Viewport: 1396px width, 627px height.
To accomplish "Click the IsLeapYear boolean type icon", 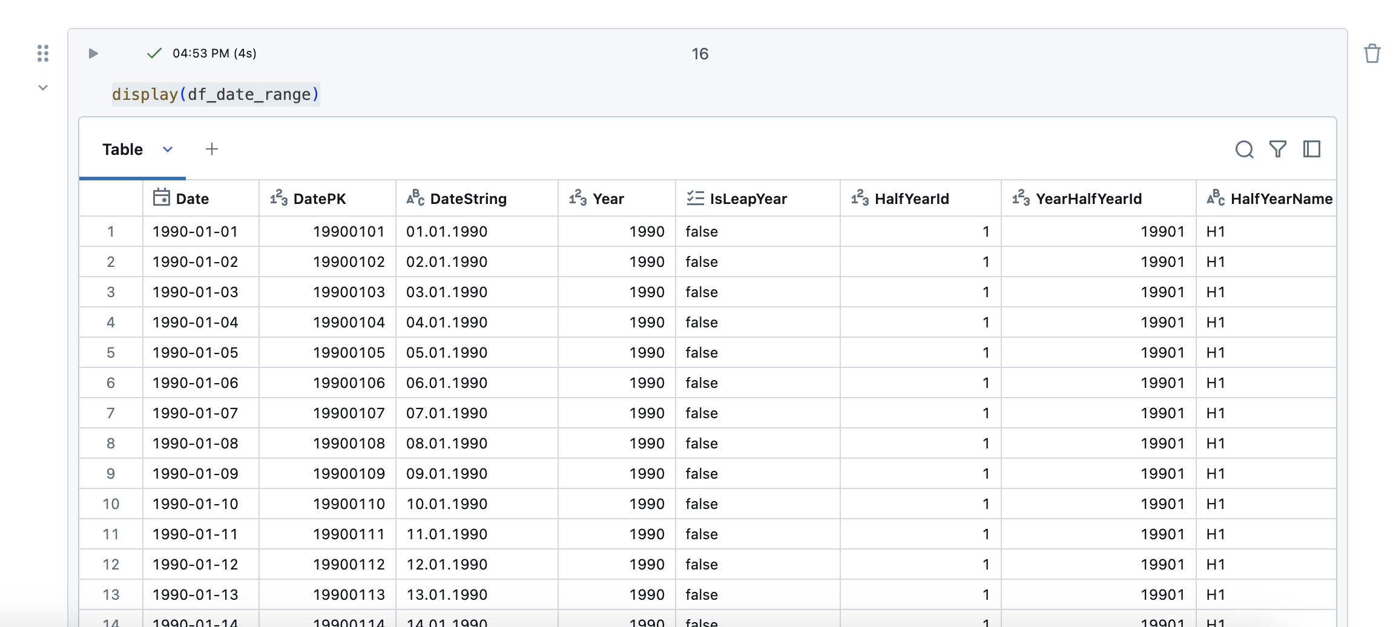I will click(x=695, y=198).
